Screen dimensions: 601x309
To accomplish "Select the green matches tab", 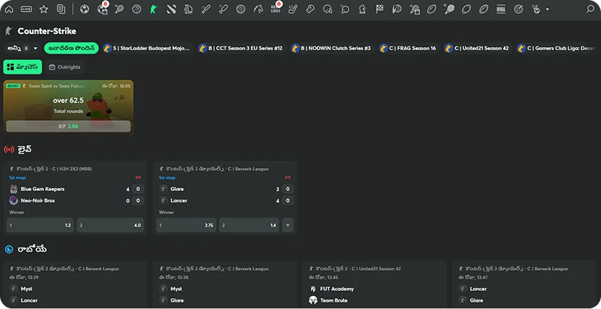I will click(x=22, y=67).
